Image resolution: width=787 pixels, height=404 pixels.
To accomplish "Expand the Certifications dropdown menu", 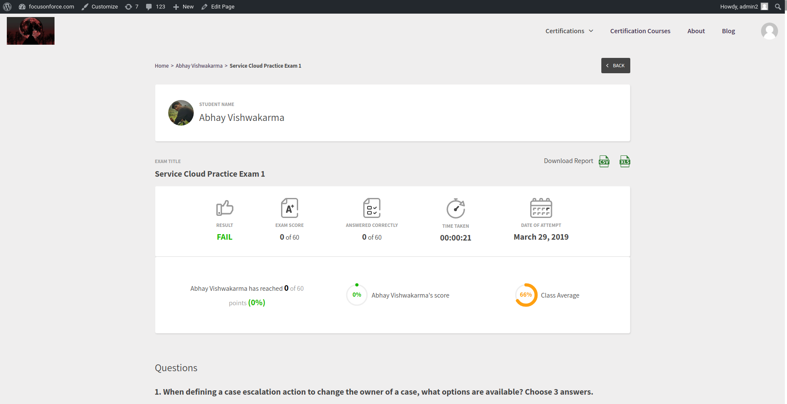I will [x=569, y=31].
